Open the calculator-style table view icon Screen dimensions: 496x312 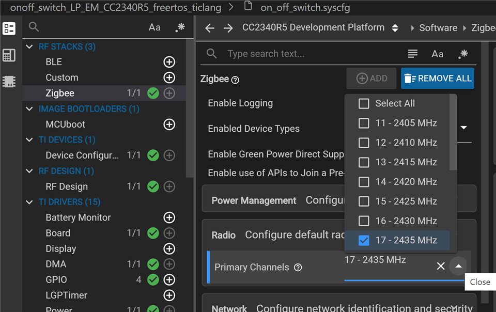click(9, 55)
